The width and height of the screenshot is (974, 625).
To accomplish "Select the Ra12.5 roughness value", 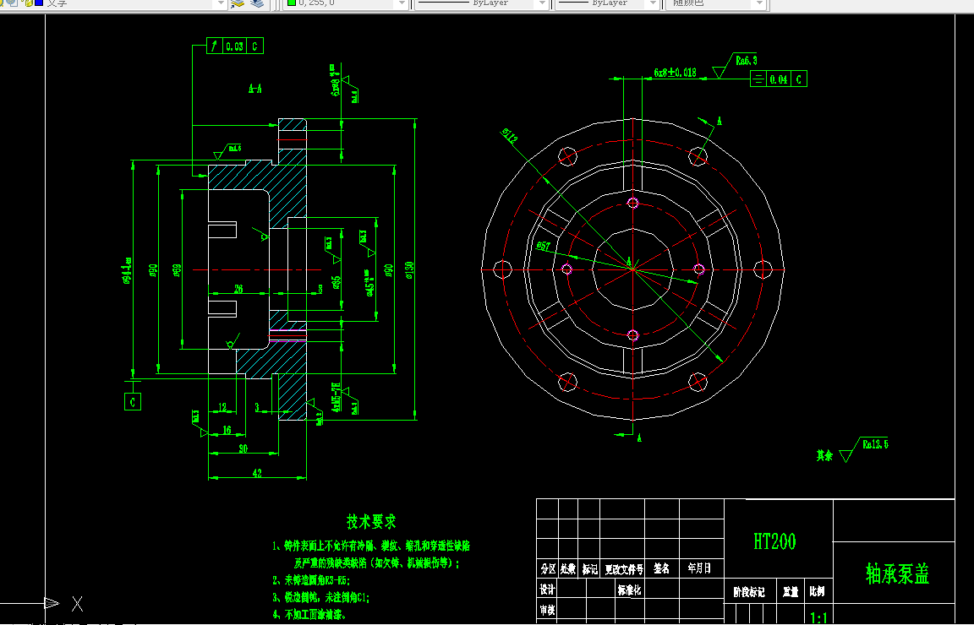I will [x=875, y=443].
